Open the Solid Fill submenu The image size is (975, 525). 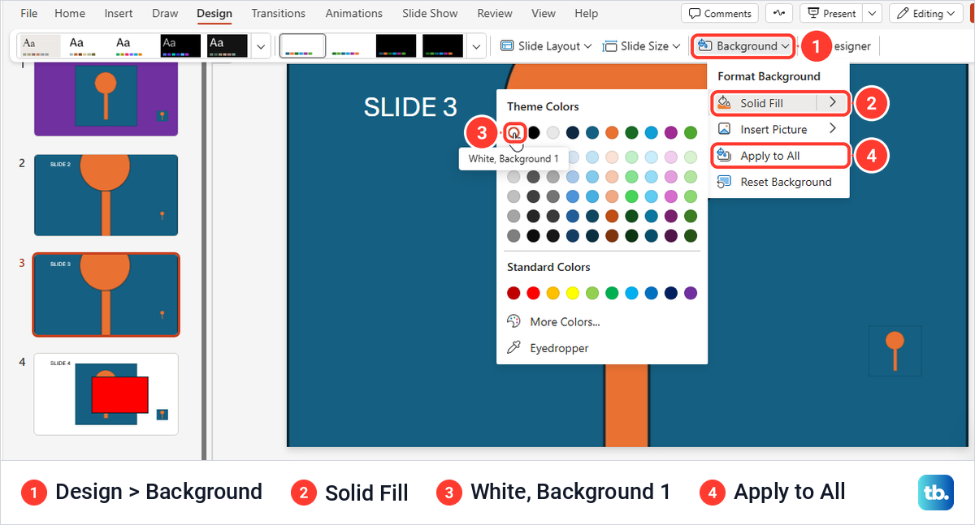(x=779, y=103)
